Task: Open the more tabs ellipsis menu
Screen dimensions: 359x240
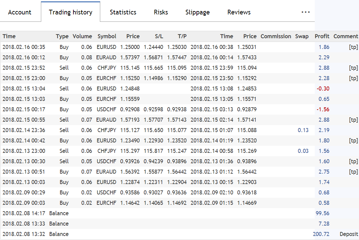Action: (305, 12)
